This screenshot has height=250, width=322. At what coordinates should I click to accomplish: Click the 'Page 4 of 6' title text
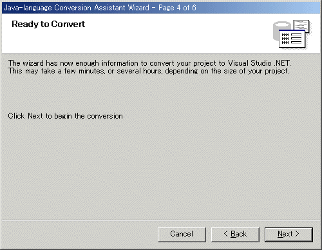point(177,8)
